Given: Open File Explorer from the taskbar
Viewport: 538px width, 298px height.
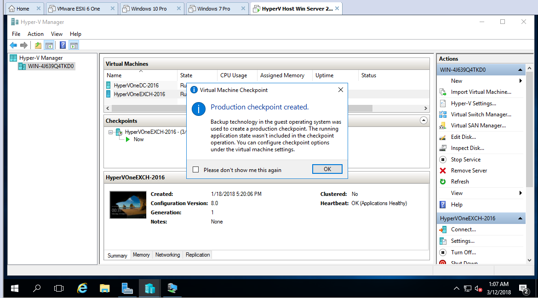Looking at the screenshot, I should (104, 288).
